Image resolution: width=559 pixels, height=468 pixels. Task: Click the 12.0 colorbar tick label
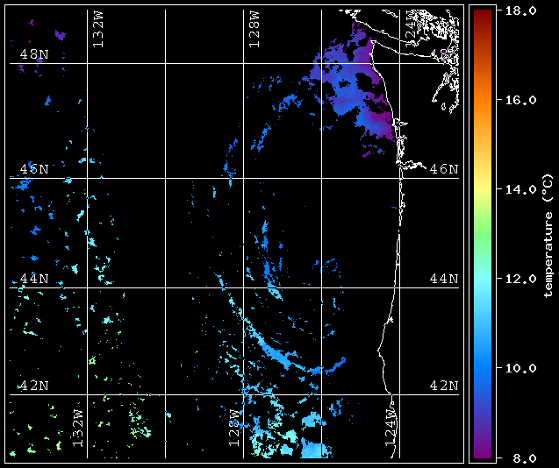tap(511, 279)
